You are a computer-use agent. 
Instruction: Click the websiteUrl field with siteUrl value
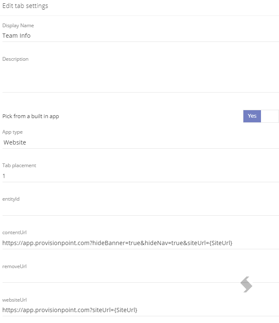140,310
